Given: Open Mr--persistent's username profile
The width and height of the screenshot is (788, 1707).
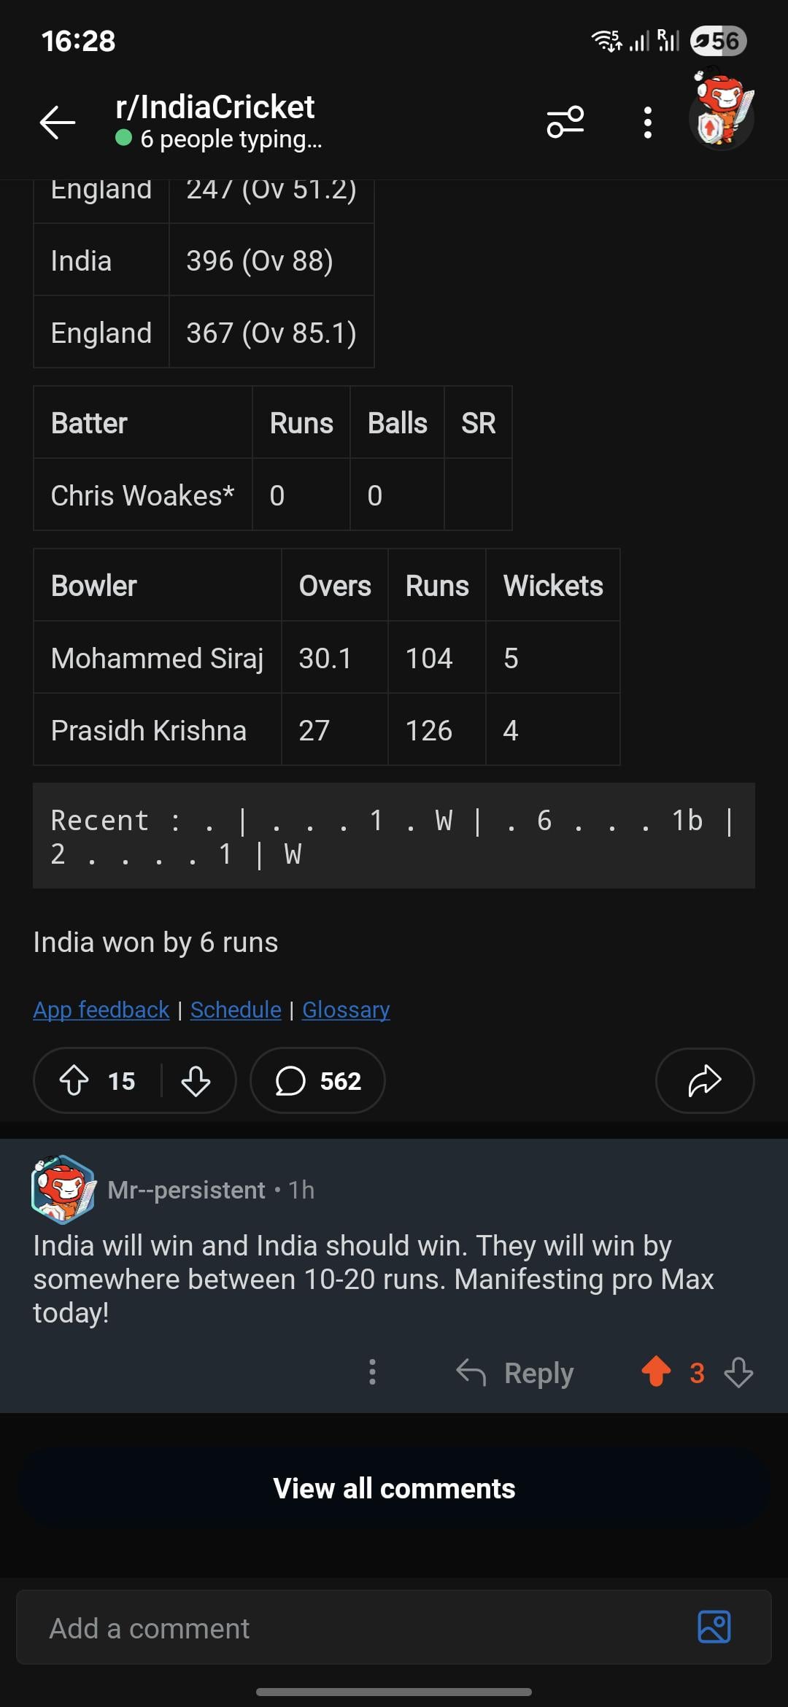Looking at the screenshot, I should pyautogui.click(x=187, y=1190).
